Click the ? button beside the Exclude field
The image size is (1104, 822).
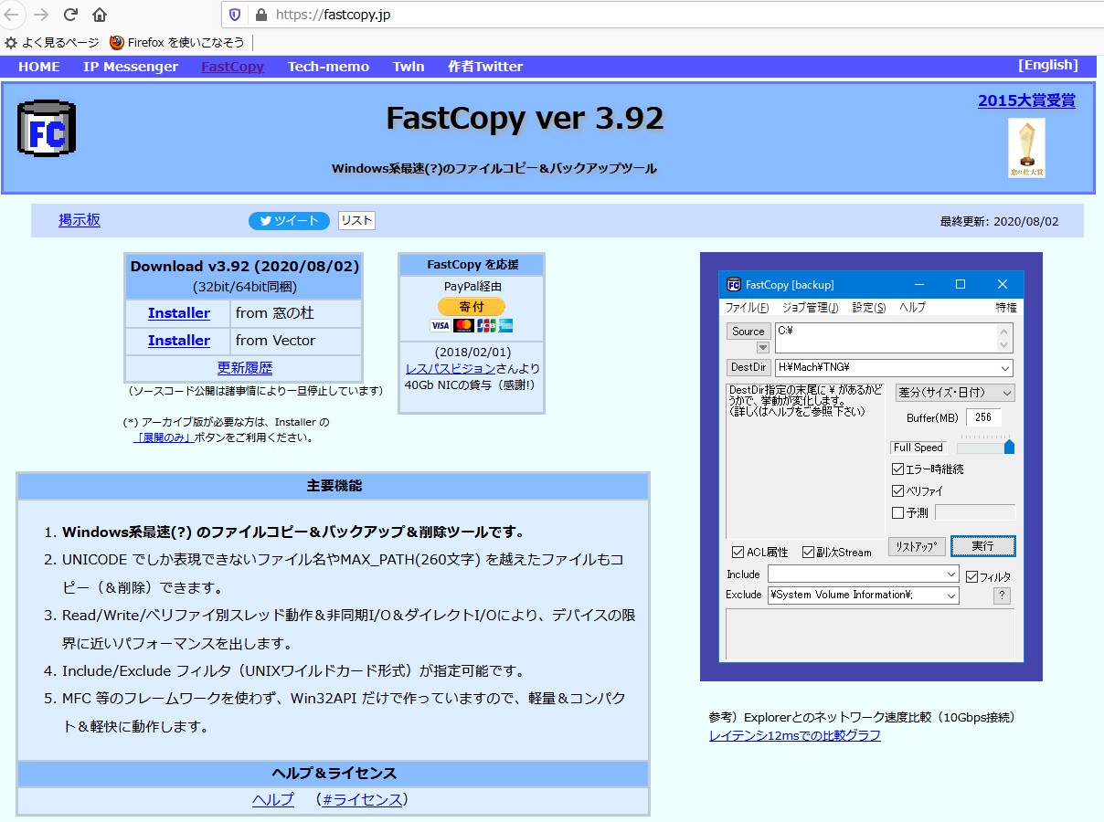1002,595
